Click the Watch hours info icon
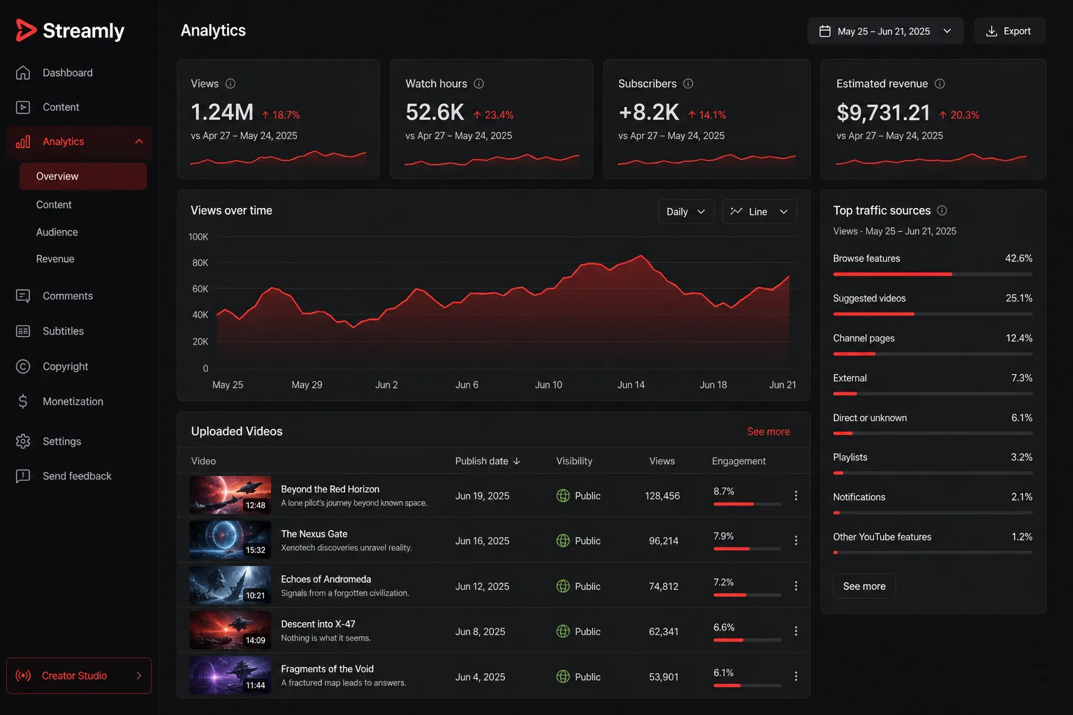 [x=479, y=84]
